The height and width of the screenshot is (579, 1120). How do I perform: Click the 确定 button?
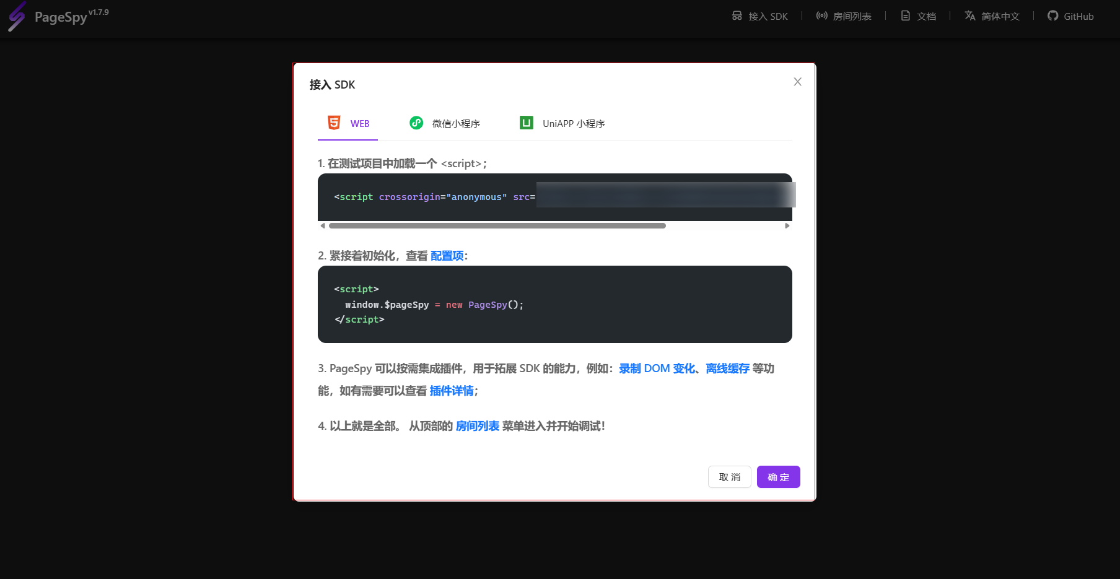point(779,477)
